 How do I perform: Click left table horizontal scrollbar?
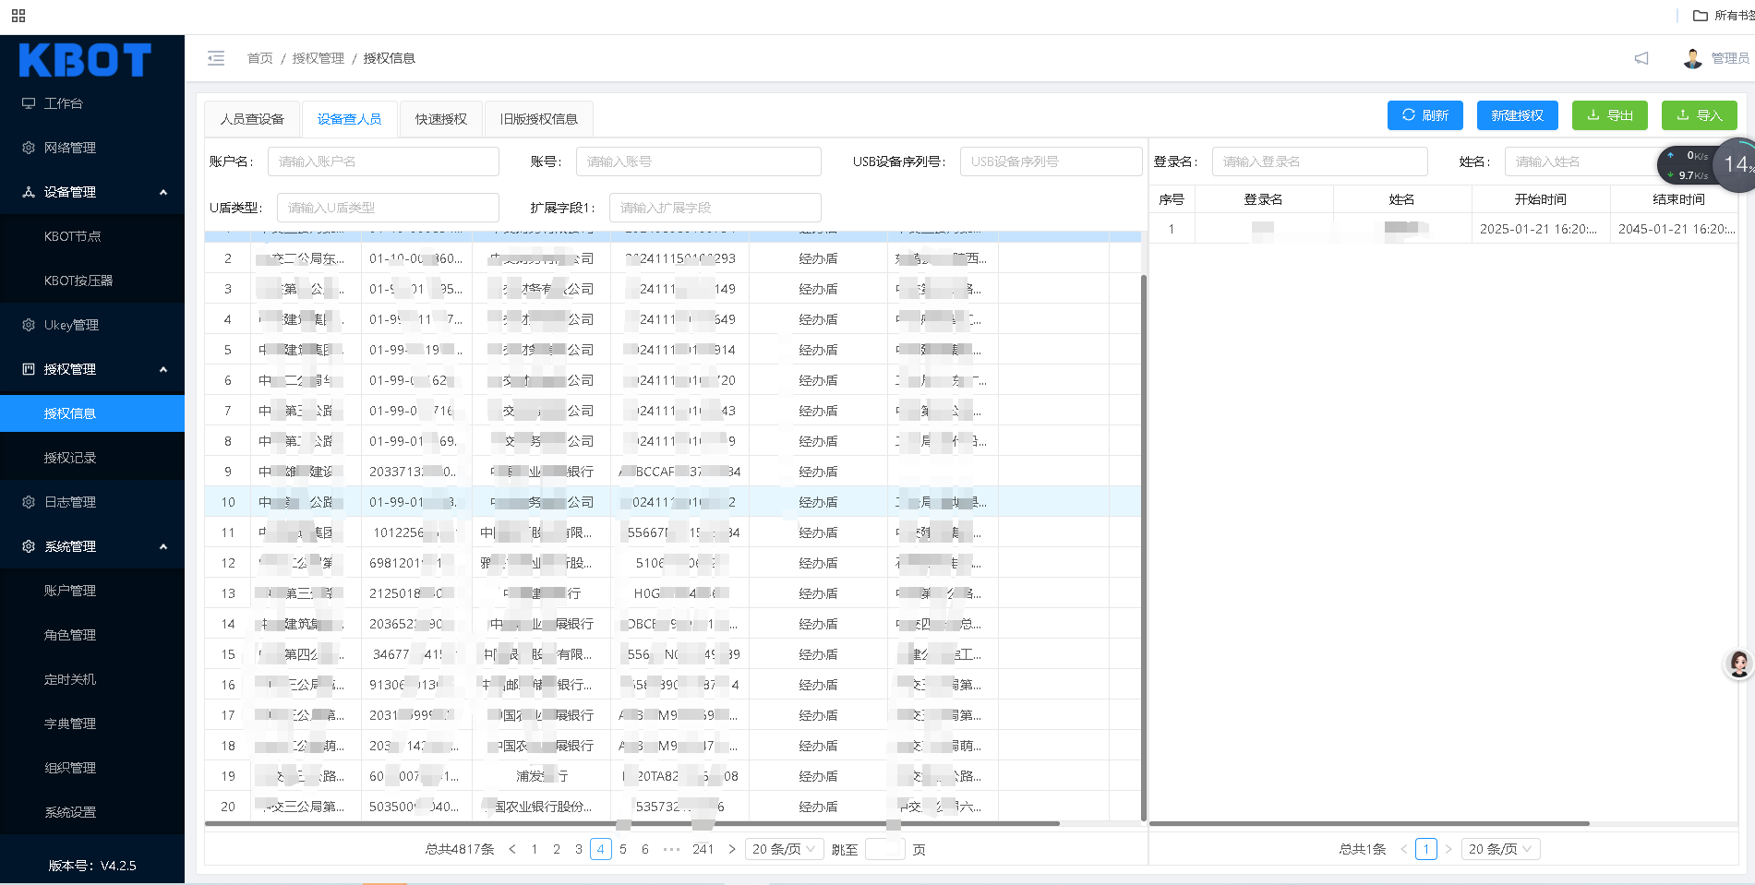tap(632, 823)
